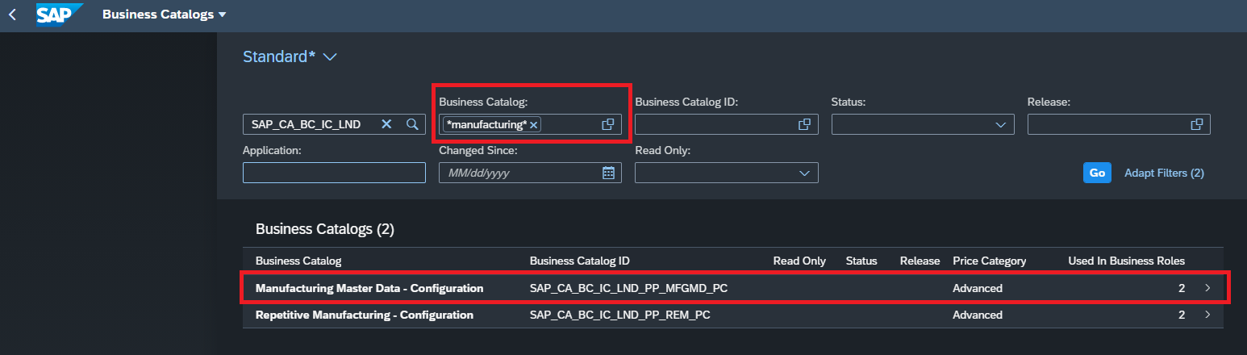Screen dimensions: 1247x355
Task: Open value help for Business Catalog filter
Action: [x=608, y=124]
